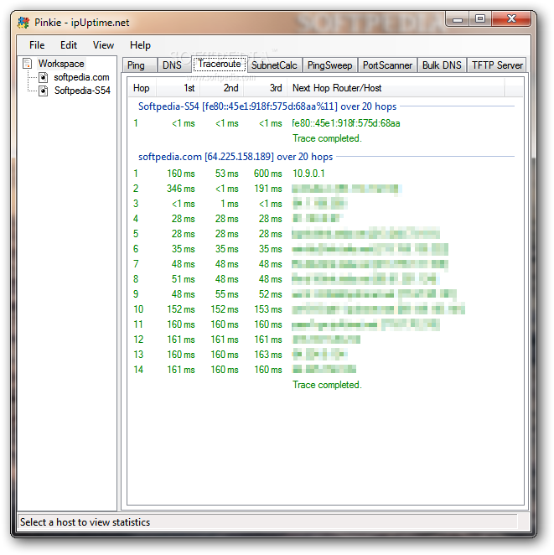Image resolution: width=554 pixels, height=555 pixels.
Task: Click the 53 ms value in hop 1
Action: (x=227, y=174)
